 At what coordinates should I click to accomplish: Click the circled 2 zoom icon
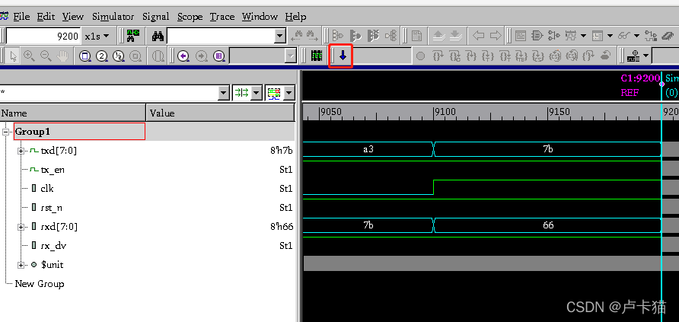tap(102, 56)
